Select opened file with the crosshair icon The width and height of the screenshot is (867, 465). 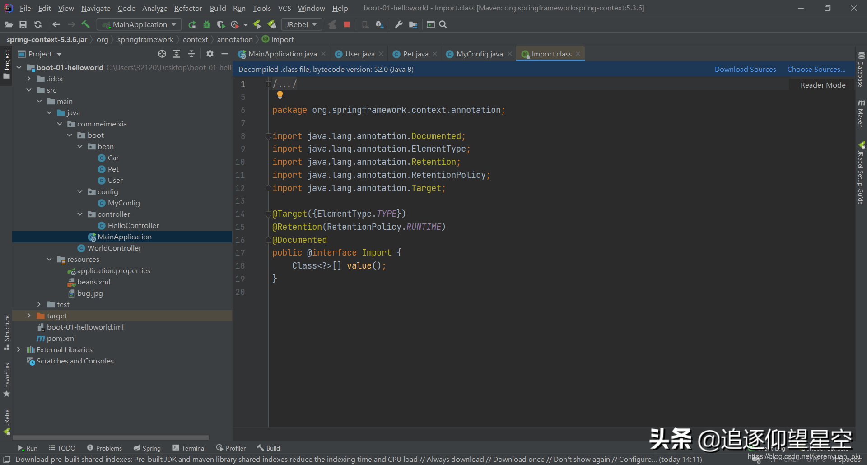click(x=162, y=54)
